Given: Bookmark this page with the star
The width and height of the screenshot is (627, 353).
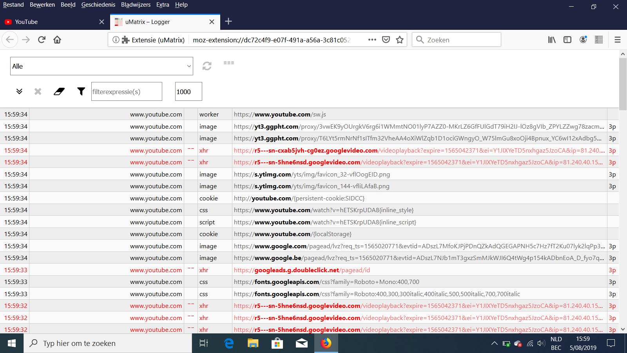Looking at the screenshot, I should click(400, 40).
